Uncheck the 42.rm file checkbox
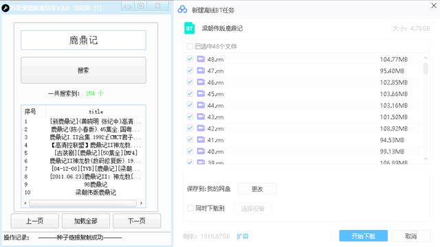This screenshot has width=440, height=247. click(x=190, y=128)
